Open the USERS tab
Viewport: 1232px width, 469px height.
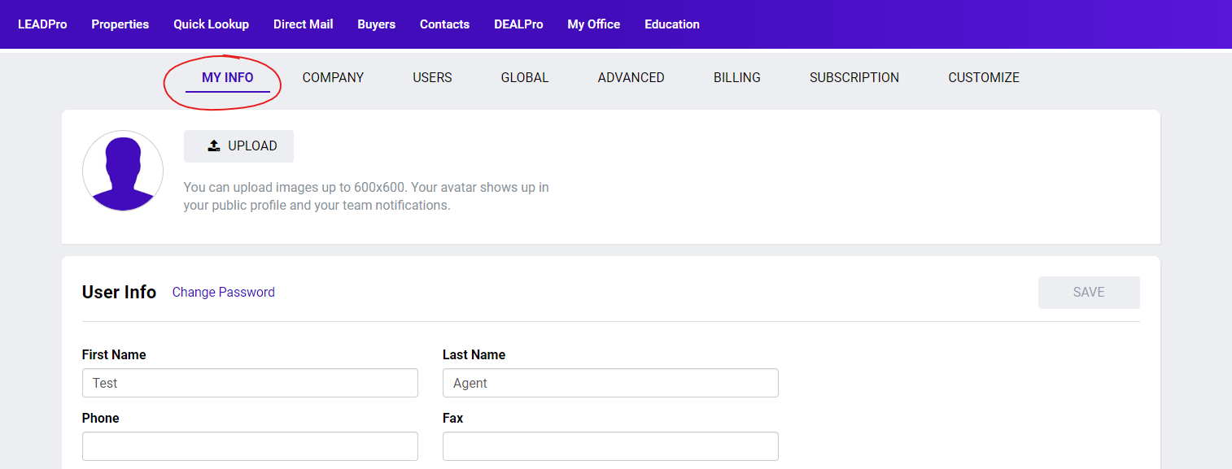(432, 77)
